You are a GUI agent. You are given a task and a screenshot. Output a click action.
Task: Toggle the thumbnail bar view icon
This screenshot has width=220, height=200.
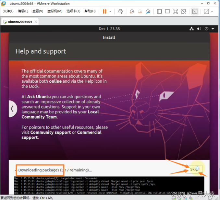click(167, 11)
